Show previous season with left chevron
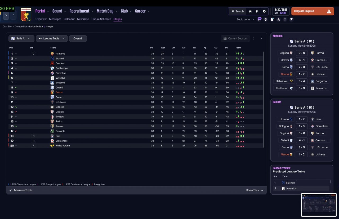Screen dimensions: 339x219 click(253, 38)
